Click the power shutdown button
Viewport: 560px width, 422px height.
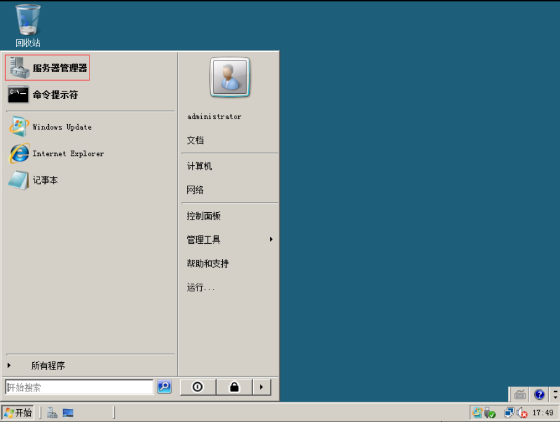tap(198, 387)
